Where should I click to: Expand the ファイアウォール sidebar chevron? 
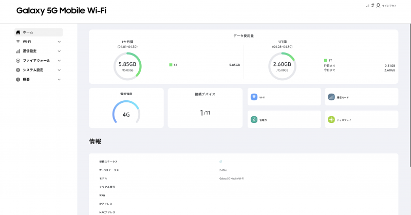pos(59,61)
